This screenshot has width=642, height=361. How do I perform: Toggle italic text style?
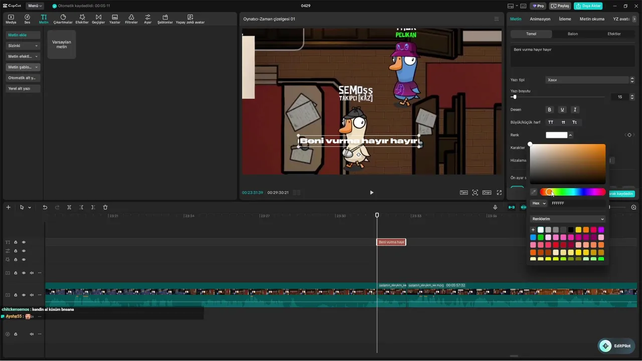point(575,109)
